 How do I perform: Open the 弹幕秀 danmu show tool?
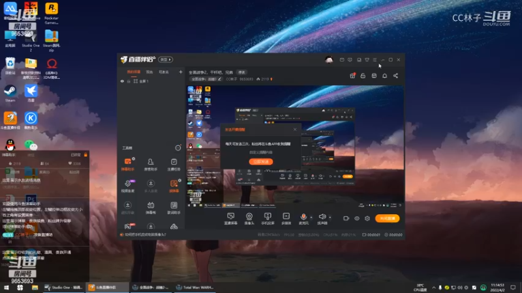click(x=151, y=208)
